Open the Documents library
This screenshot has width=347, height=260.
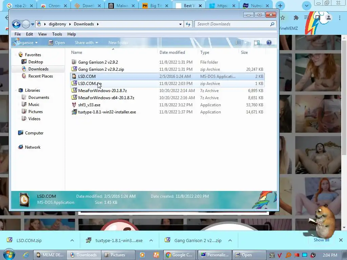tap(39, 97)
